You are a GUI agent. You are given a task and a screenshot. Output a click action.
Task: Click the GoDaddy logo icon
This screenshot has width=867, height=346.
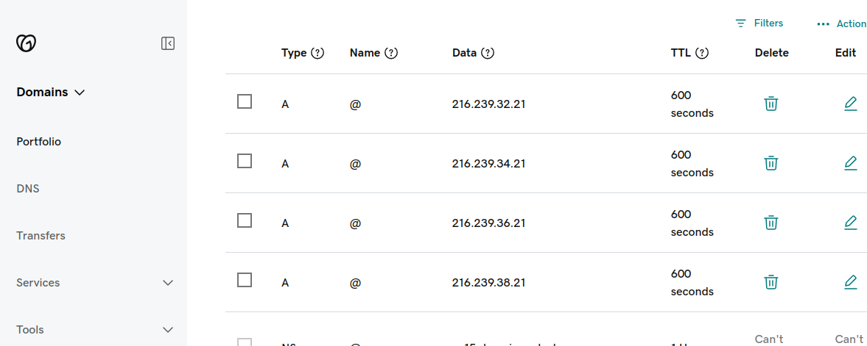point(27,43)
